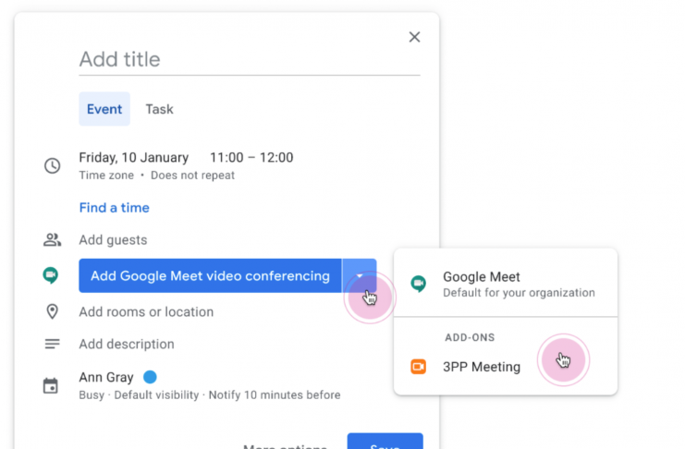Screen dimensions: 685x449
Task: Click Add rooms or location
Action: click(146, 312)
